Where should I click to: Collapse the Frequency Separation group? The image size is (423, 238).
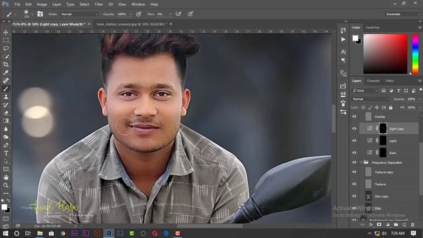(361, 163)
